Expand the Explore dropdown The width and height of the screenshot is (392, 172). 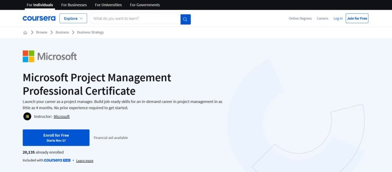[x=73, y=18]
